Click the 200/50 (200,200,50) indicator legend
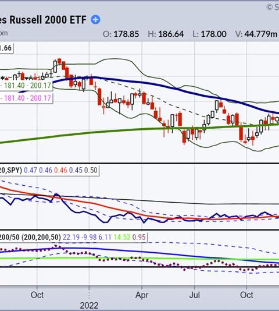279x311 pixels. click(x=73, y=237)
